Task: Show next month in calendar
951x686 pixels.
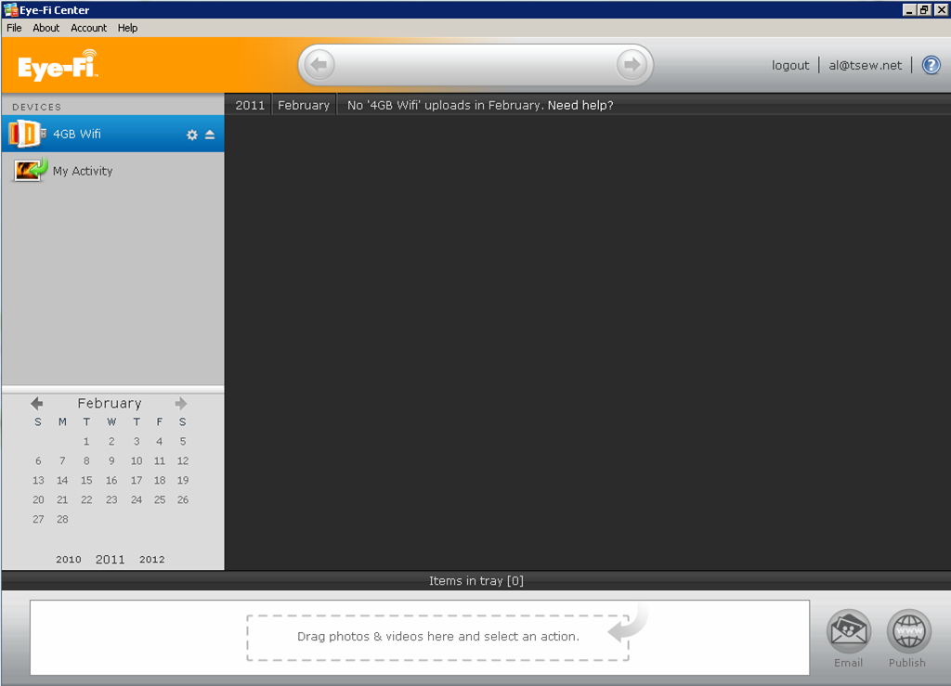Action: tap(181, 403)
